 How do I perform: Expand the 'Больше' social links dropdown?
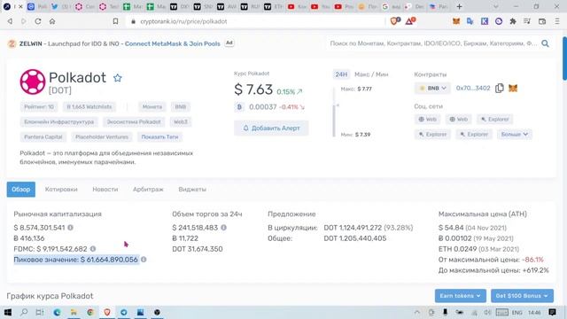click(514, 134)
